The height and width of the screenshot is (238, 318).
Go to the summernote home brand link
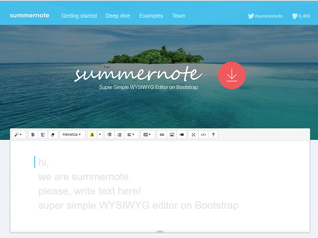tap(30, 15)
